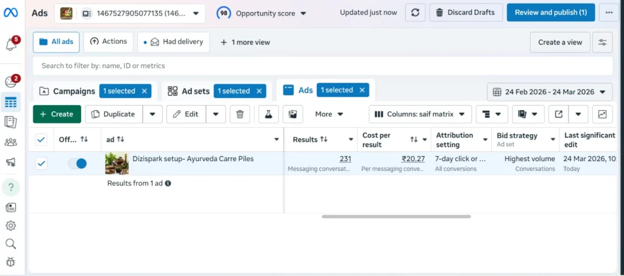Click the bug report icon in sidebar
This screenshot has width=624, height=276.
click(x=11, y=261)
